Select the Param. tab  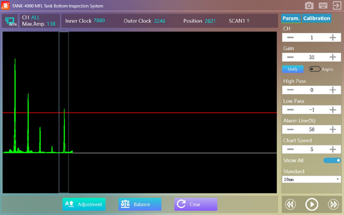point(291,18)
